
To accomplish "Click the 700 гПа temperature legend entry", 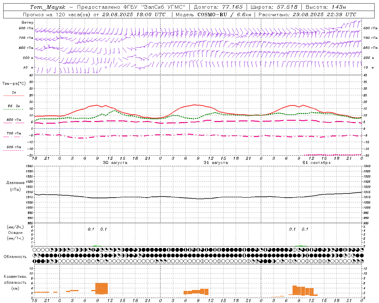I will tap(14, 133).
